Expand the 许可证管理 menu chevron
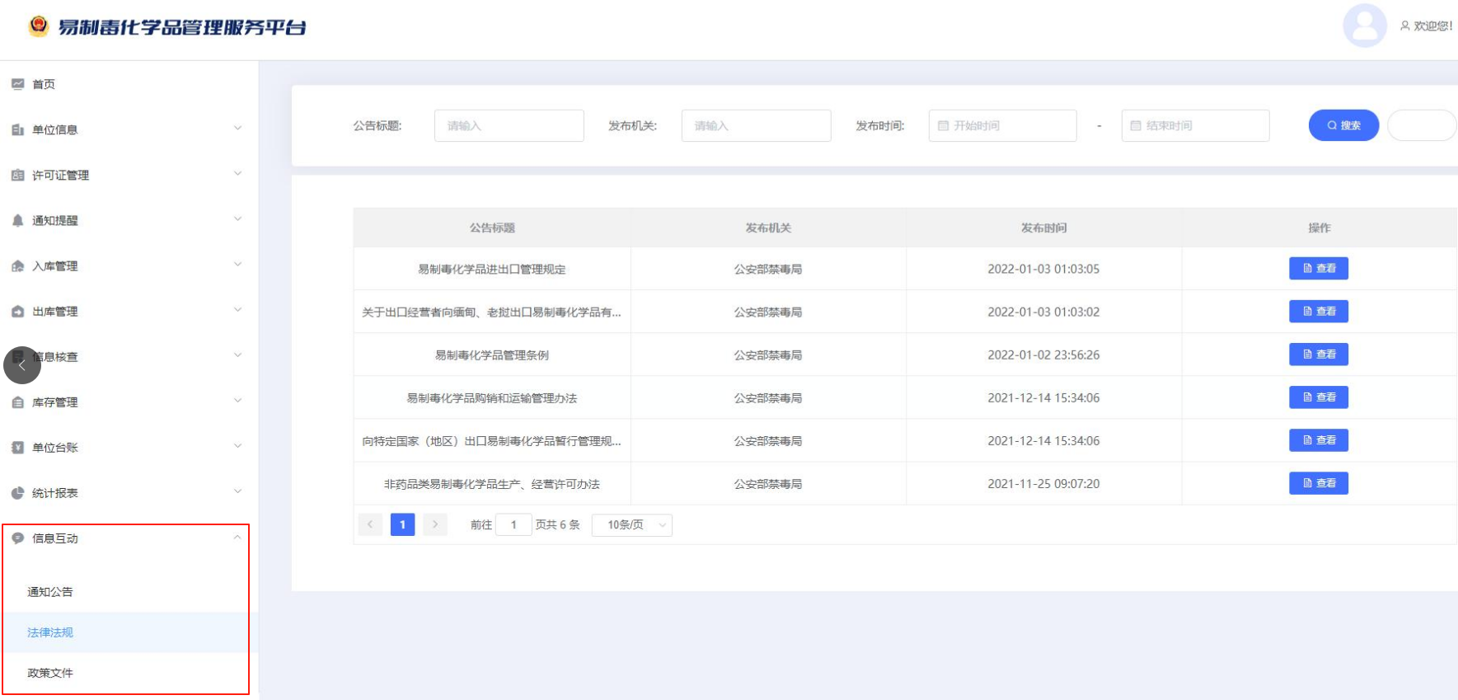Screen dimensions: 1458x700 click(x=237, y=174)
